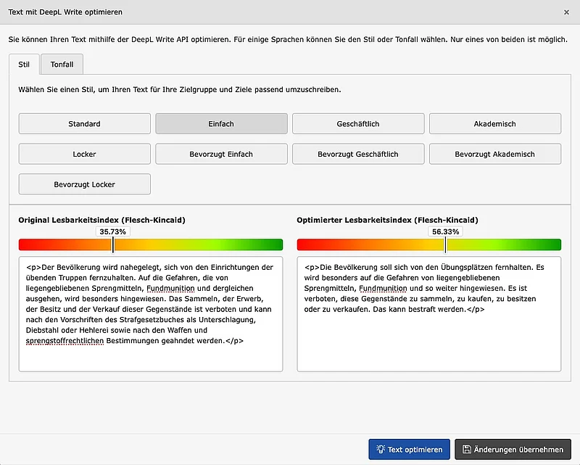Viewport: 580px width, 465px height.
Task: Apply changes via Änderungen übernehmen
Action: tap(513, 449)
